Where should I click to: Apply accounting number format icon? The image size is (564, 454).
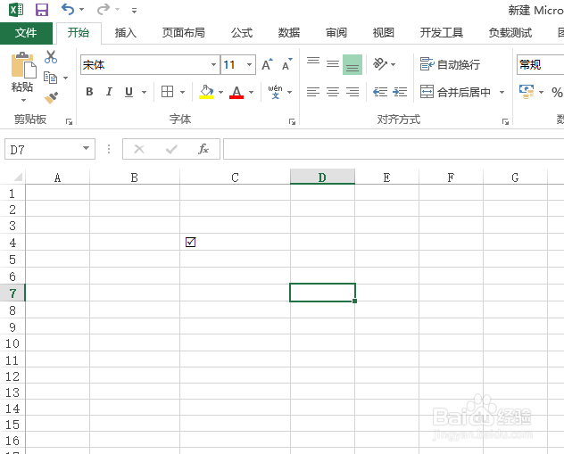coord(527,92)
